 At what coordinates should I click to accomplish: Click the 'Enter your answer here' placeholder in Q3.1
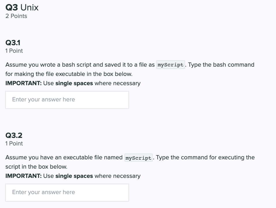coord(43,99)
